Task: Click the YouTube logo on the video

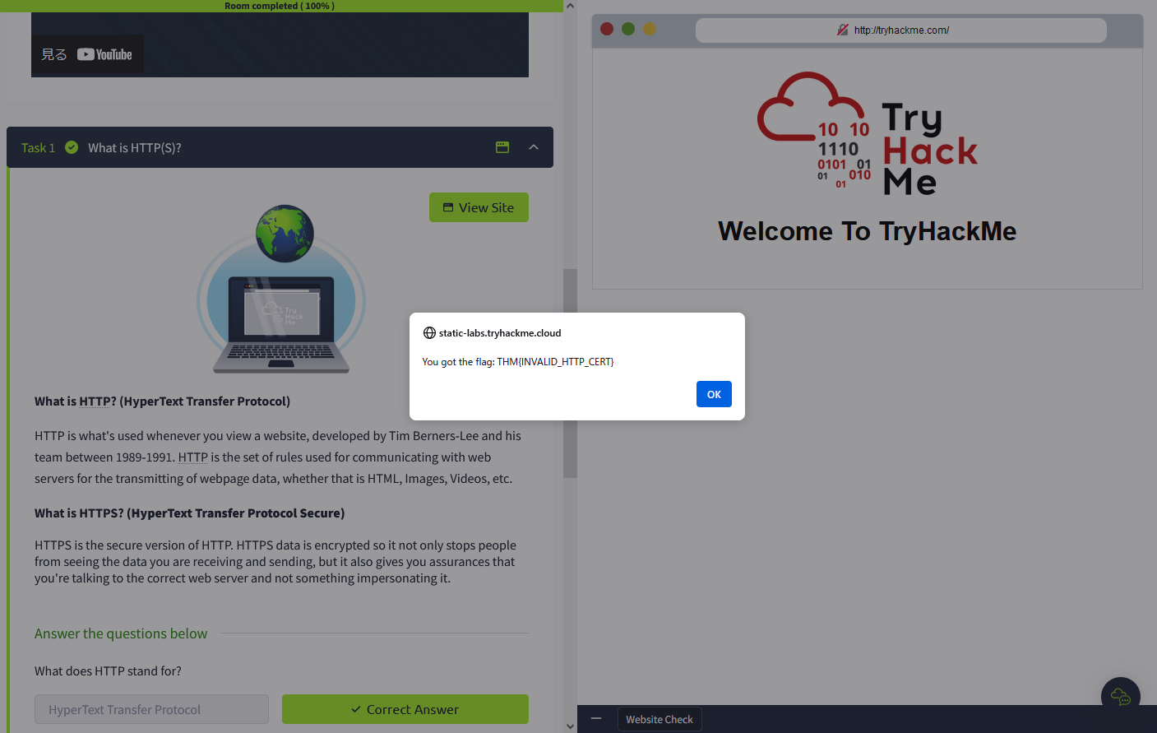Action: coord(104,54)
